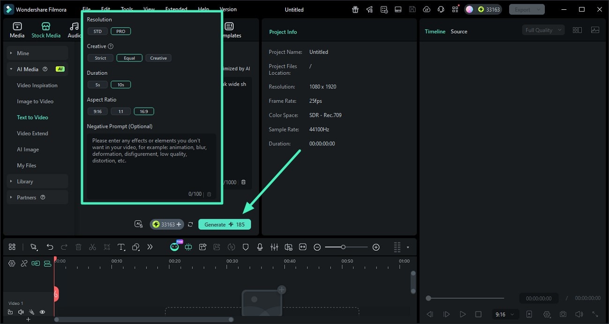Open the keyframe settings gear on the timeline
This screenshot has height=324, width=609.
pyautogui.click(x=12, y=263)
